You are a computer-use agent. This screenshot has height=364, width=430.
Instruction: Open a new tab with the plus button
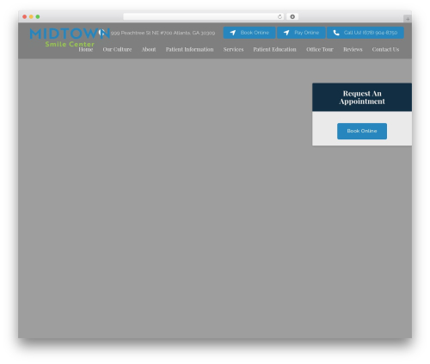pos(408,19)
